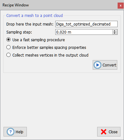The height and width of the screenshot is (140, 124).
Task: Select the fast sampling procedure radio button
Action: 8,40
